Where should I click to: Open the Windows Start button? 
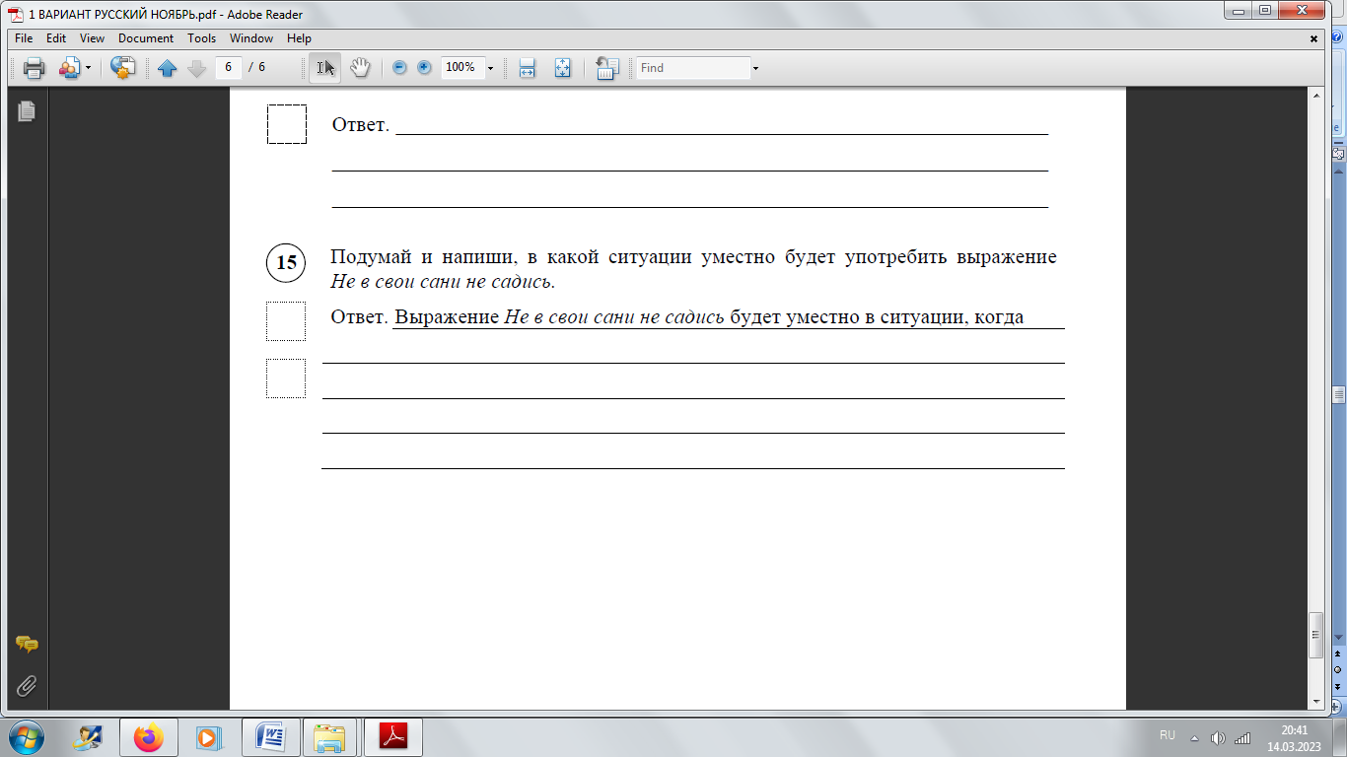(x=27, y=736)
